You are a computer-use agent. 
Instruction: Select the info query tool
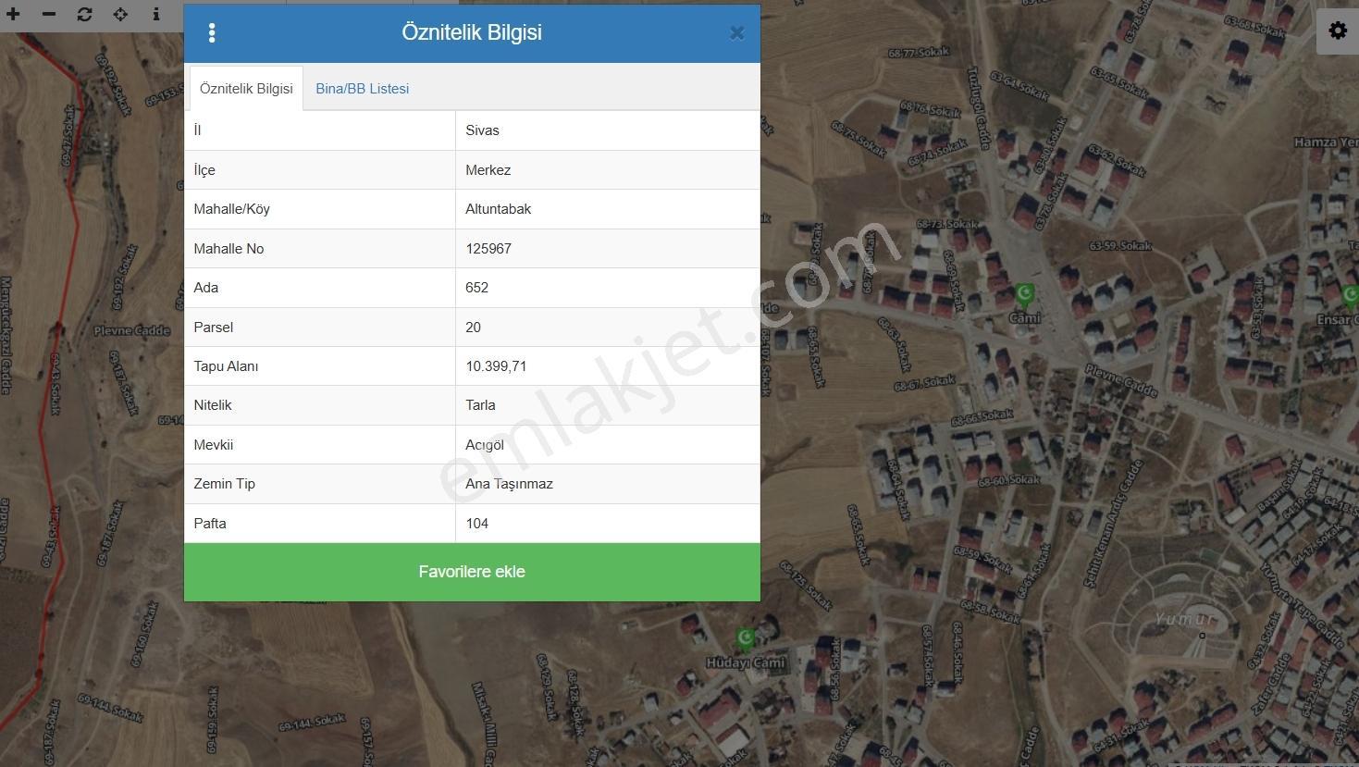click(156, 14)
